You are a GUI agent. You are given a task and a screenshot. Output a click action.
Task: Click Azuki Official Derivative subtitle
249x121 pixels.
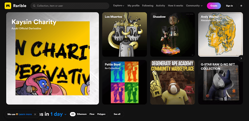click(x=26, y=28)
